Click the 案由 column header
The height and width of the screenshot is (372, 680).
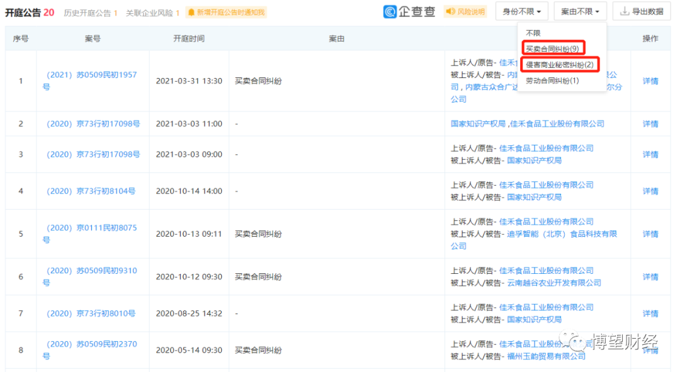[x=336, y=38]
